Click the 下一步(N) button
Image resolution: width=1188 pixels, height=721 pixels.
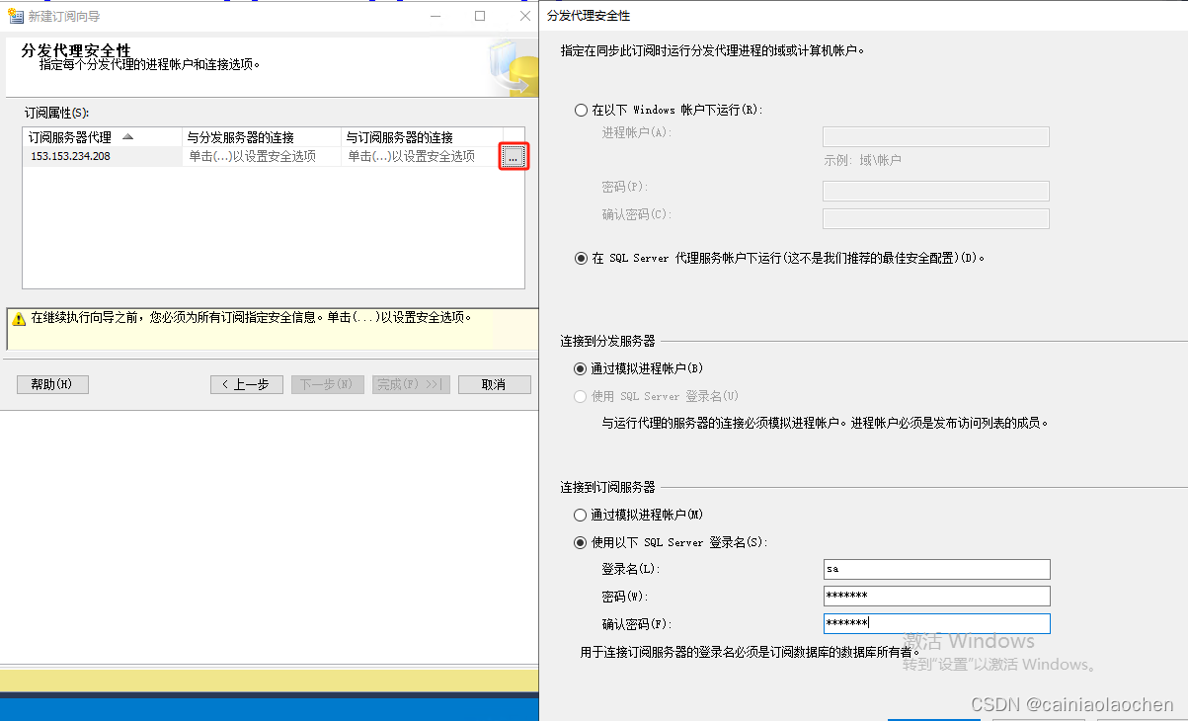point(328,384)
